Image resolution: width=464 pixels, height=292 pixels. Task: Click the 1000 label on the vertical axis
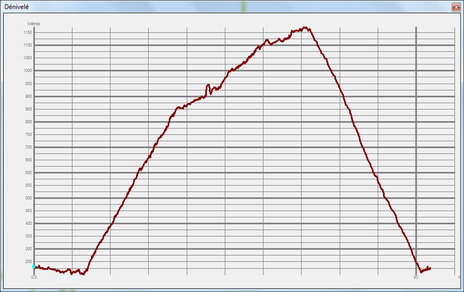28,70
